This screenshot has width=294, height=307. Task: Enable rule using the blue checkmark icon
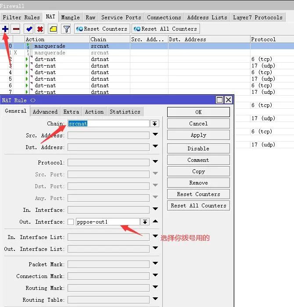click(29, 29)
